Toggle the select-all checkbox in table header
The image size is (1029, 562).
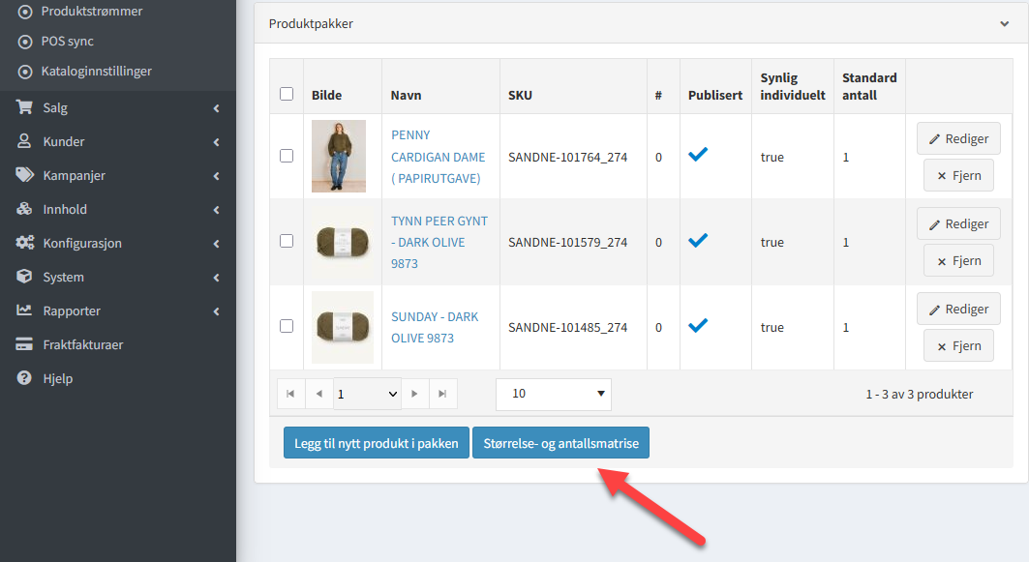(x=287, y=94)
